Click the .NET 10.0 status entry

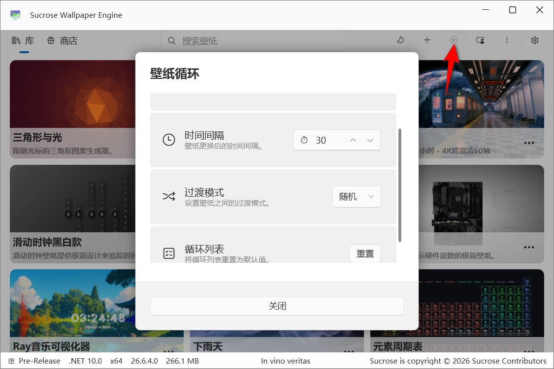85,361
